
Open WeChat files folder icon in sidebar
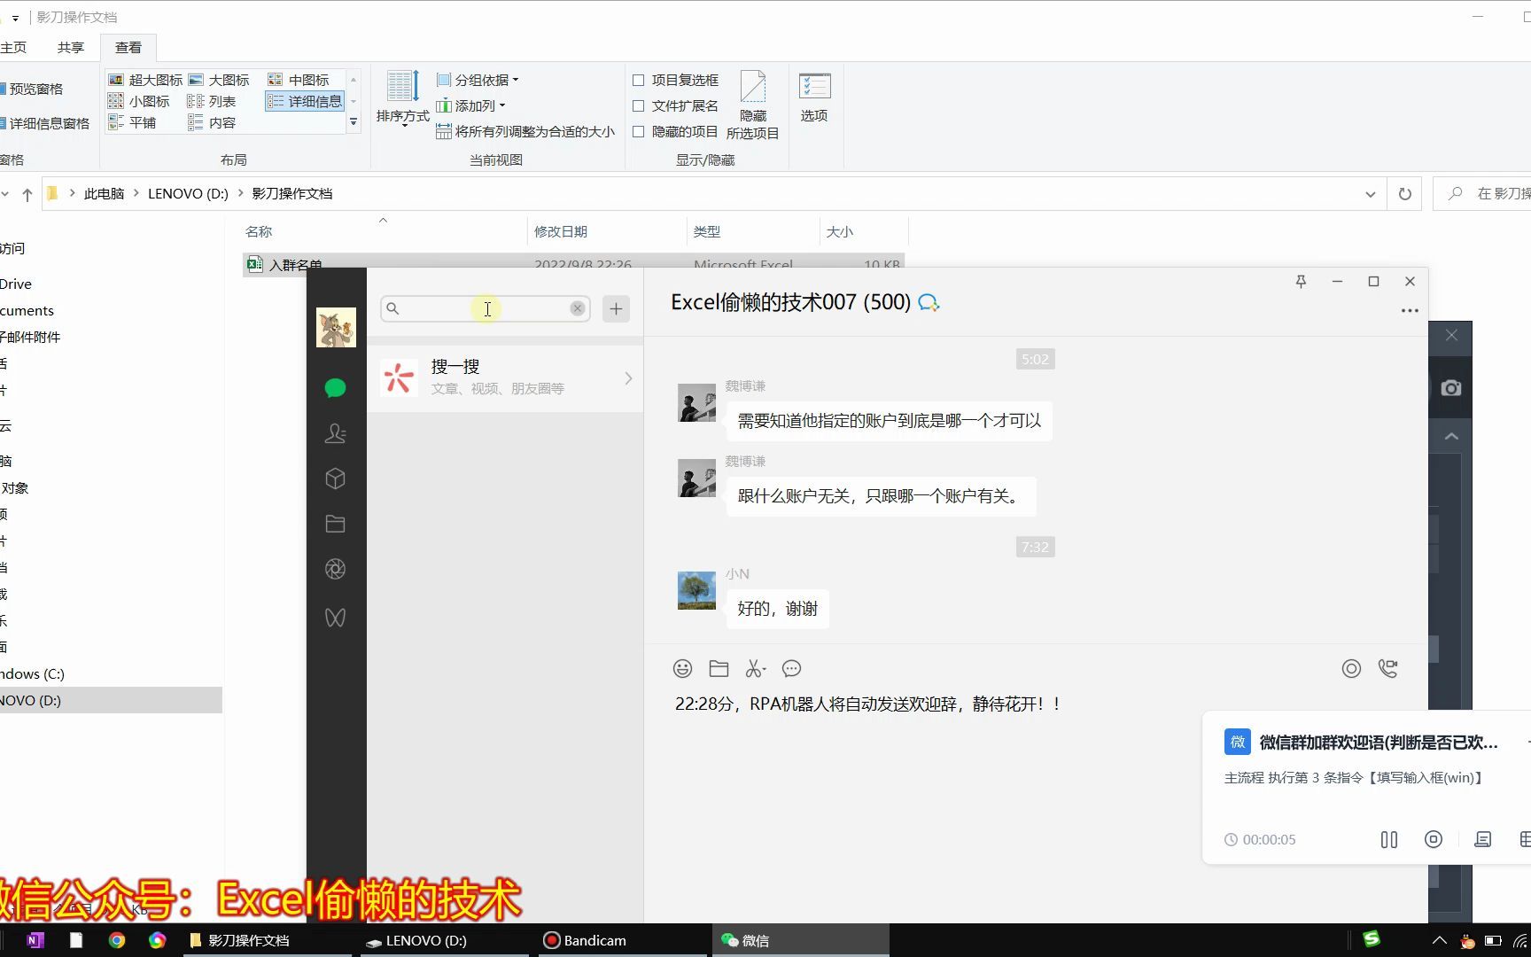(335, 524)
